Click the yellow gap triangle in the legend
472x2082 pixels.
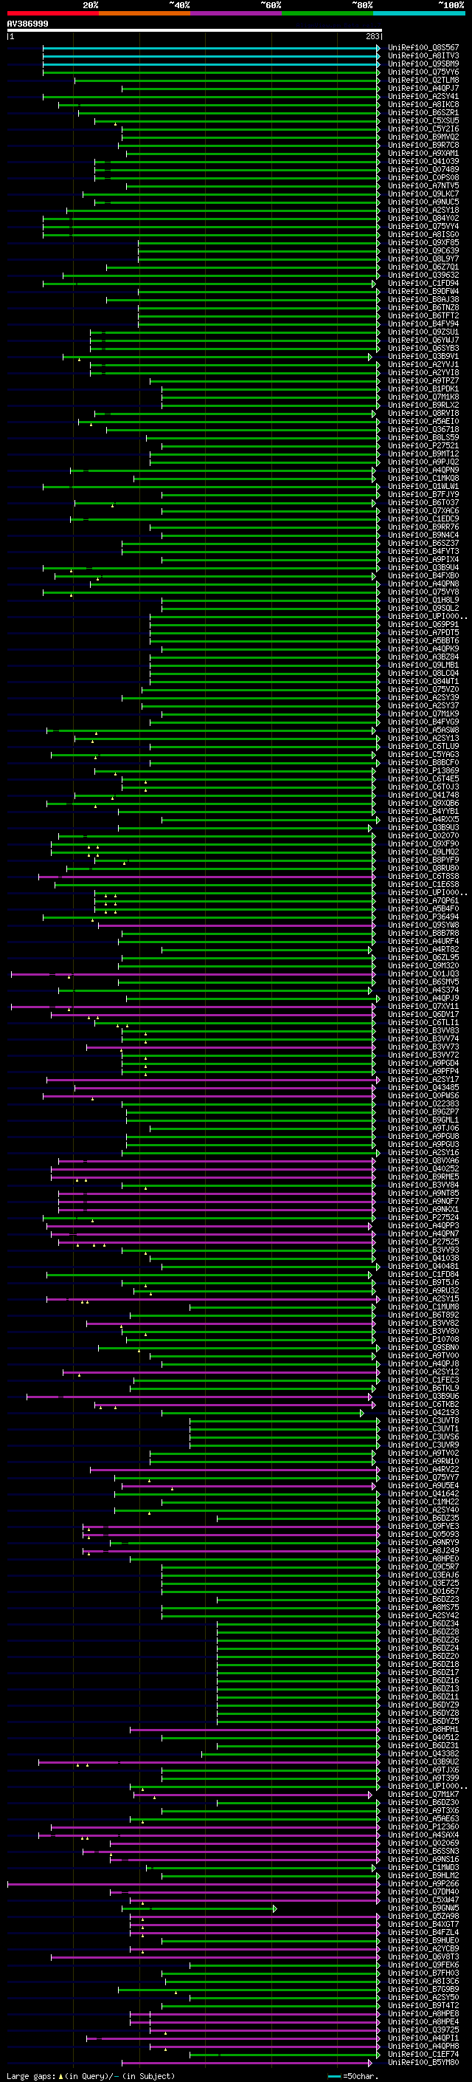tap(60, 2075)
